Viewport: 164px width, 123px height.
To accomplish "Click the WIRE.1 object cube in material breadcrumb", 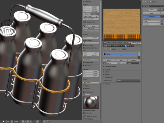I will [111, 49].
